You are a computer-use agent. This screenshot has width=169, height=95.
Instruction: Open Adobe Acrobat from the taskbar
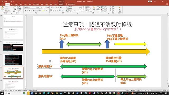point(90,93)
